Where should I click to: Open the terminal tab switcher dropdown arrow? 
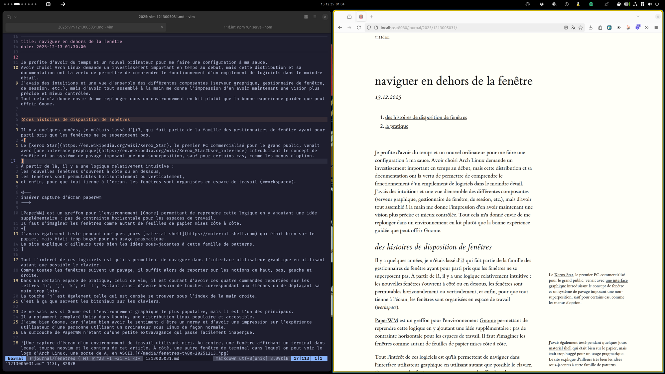click(16, 17)
